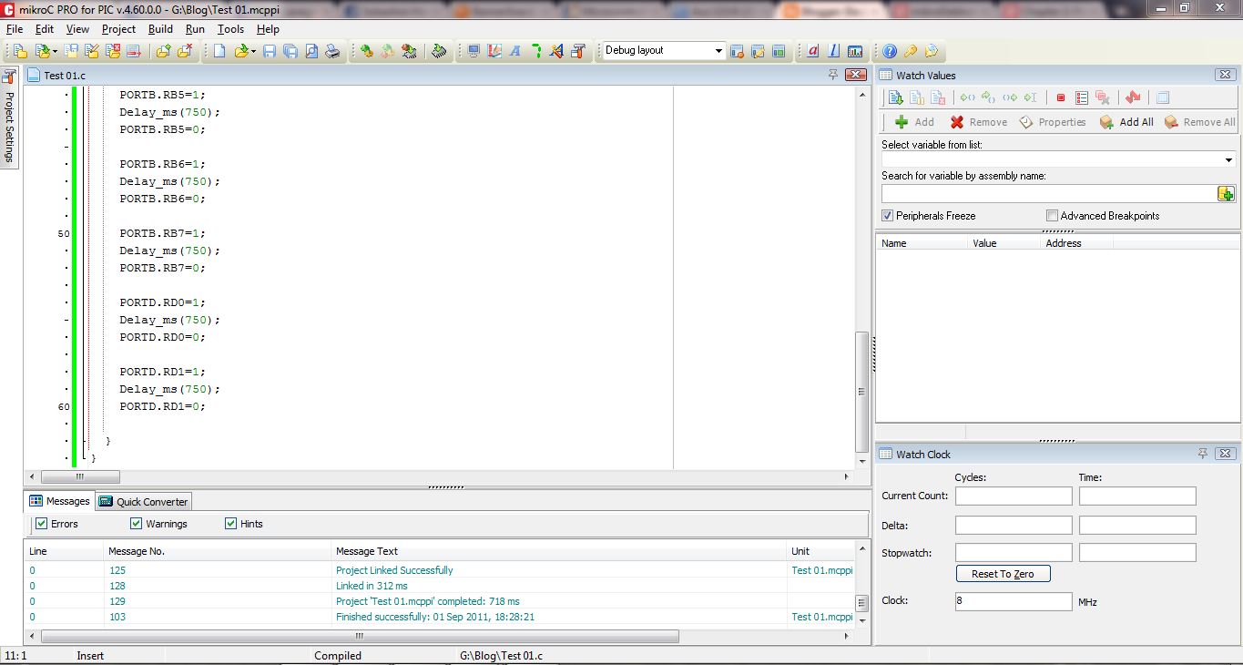The image size is (1243, 665).
Task: Click the Add All button
Action: pyautogui.click(x=1126, y=122)
